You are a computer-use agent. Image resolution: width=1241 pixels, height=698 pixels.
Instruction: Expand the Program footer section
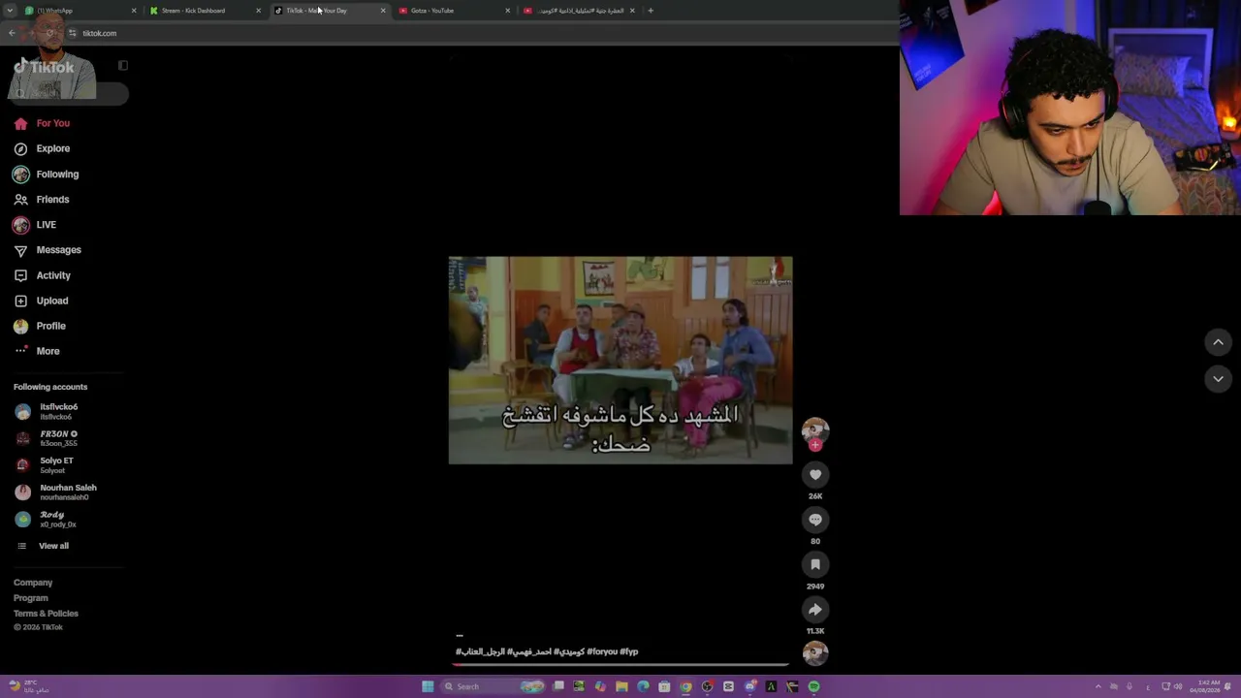(30, 598)
